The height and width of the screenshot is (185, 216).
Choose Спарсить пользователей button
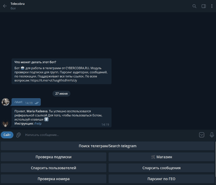point(53,168)
